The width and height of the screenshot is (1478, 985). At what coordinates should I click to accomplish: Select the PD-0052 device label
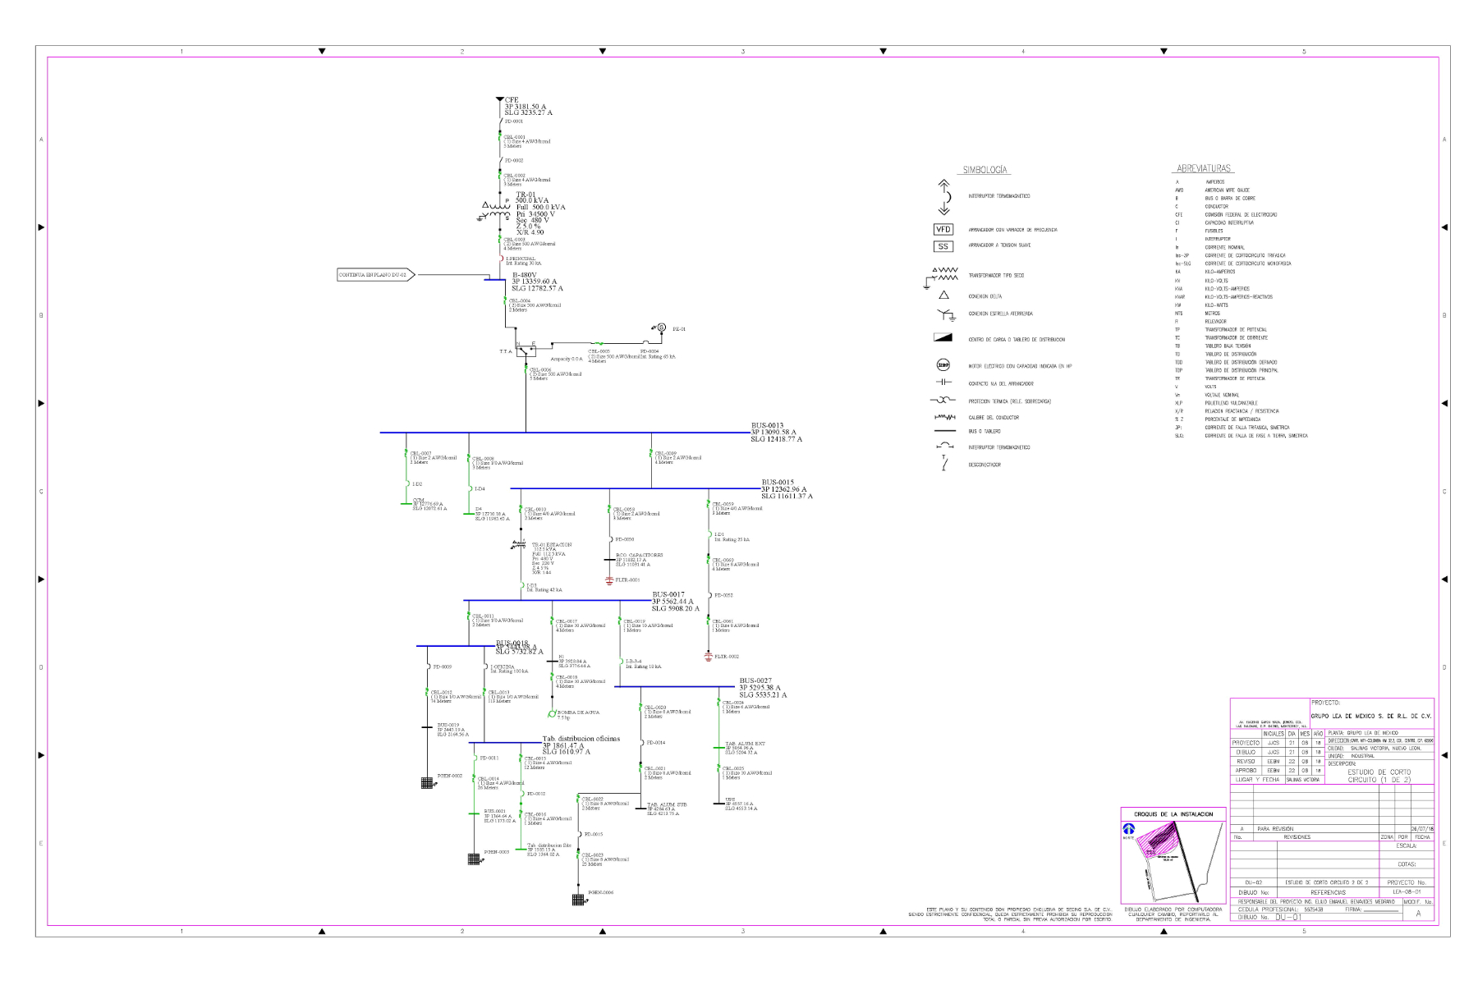click(x=723, y=595)
